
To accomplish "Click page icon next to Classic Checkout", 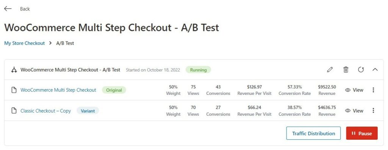I will 14,111.
